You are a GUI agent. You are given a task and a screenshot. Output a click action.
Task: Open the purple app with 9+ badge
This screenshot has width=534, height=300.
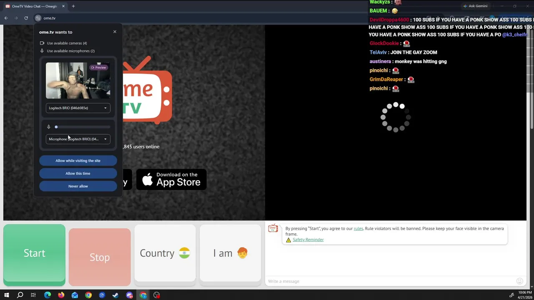129,295
